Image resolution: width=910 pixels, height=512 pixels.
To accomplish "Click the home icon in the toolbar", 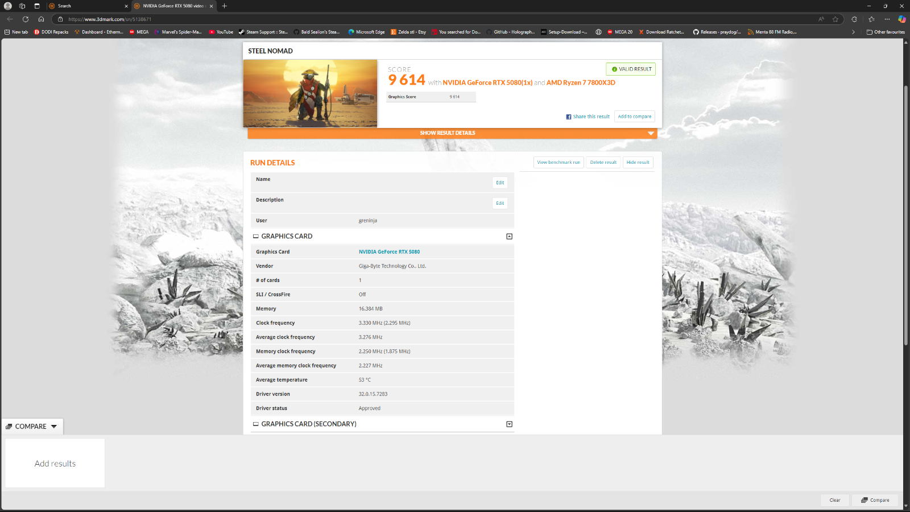I will coord(41,19).
